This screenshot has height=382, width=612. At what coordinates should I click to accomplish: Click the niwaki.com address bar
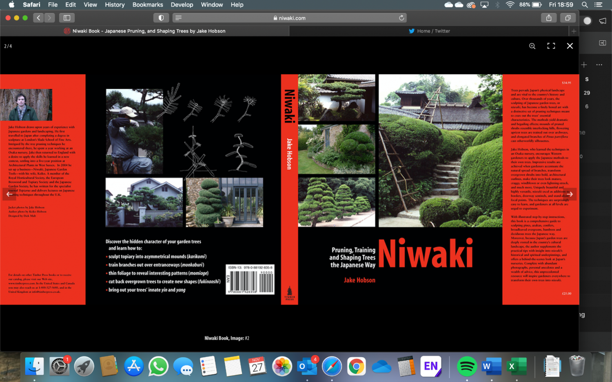pos(290,18)
